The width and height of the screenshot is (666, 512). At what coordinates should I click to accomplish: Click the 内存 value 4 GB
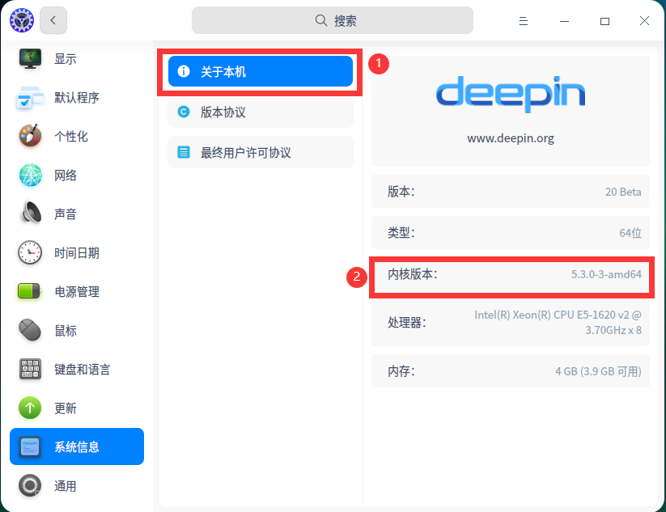(x=598, y=371)
